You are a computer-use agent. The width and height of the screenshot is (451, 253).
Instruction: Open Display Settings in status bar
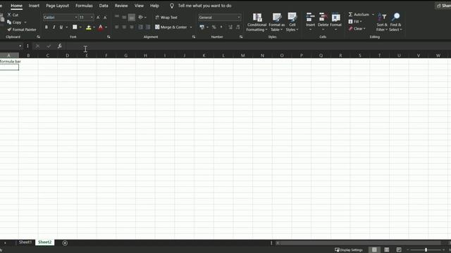click(349, 250)
